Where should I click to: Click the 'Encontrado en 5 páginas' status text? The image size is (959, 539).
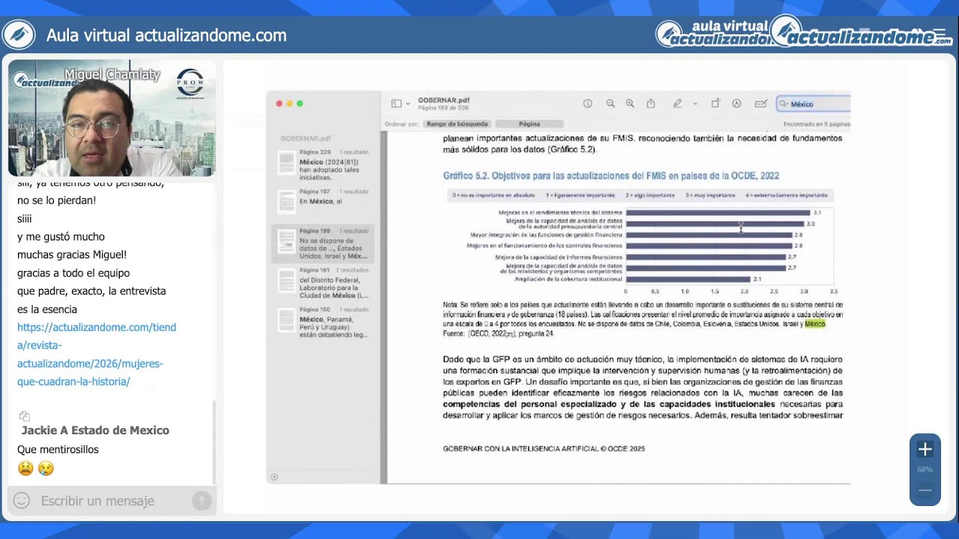tap(817, 124)
